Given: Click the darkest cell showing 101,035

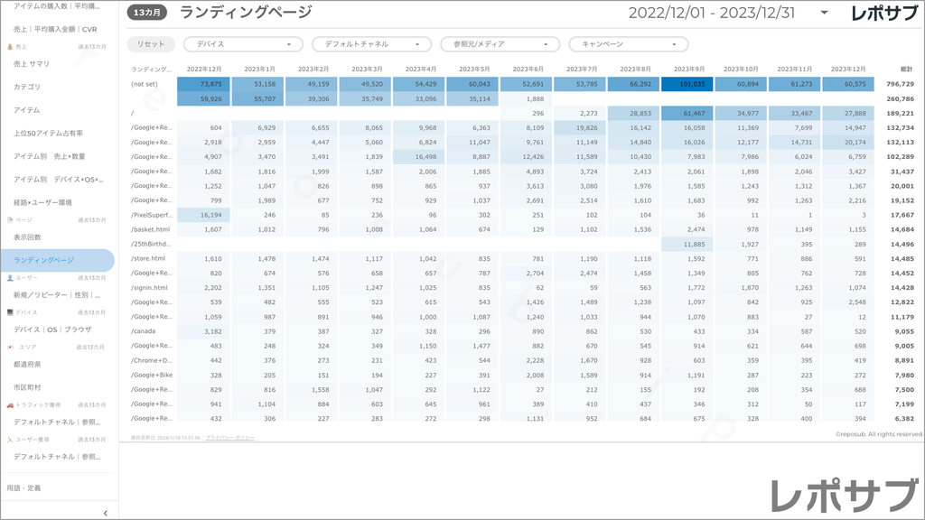Looking at the screenshot, I should pyautogui.click(x=687, y=84).
